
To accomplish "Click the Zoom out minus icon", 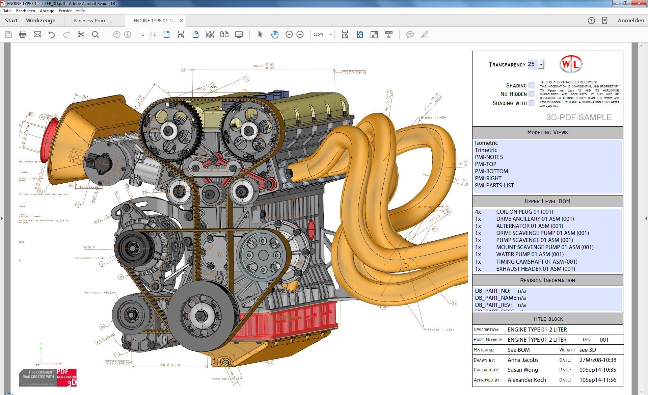I will (289, 34).
